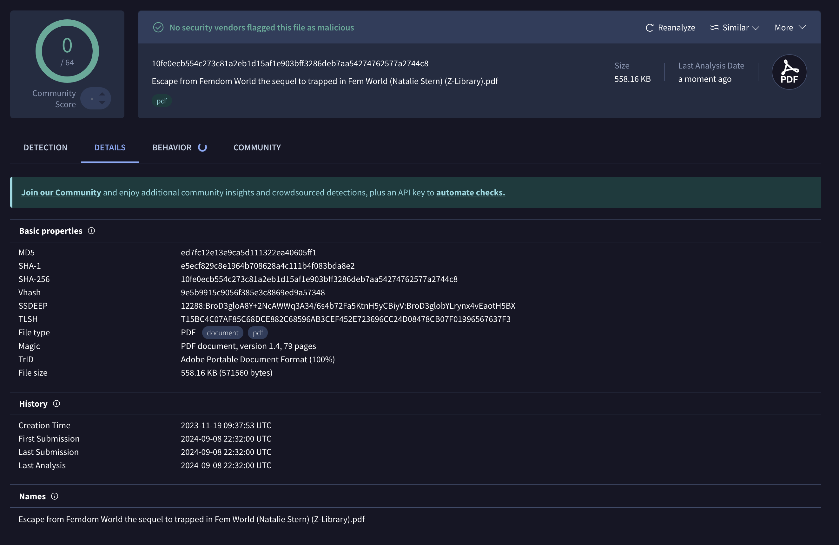839x545 pixels.
Task: Click the green checkmark status icon
Action: coord(158,28)
